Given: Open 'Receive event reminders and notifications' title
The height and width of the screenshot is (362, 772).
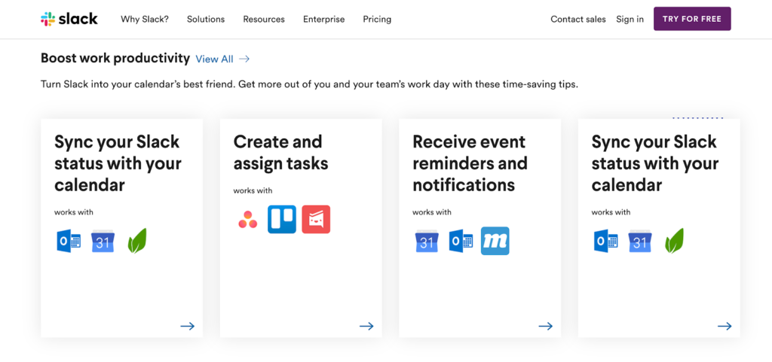Looking at the screenshot, I should 470,163.
